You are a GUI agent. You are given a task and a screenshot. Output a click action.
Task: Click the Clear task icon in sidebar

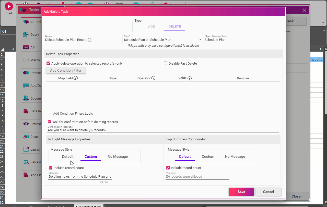pos(26,137)
